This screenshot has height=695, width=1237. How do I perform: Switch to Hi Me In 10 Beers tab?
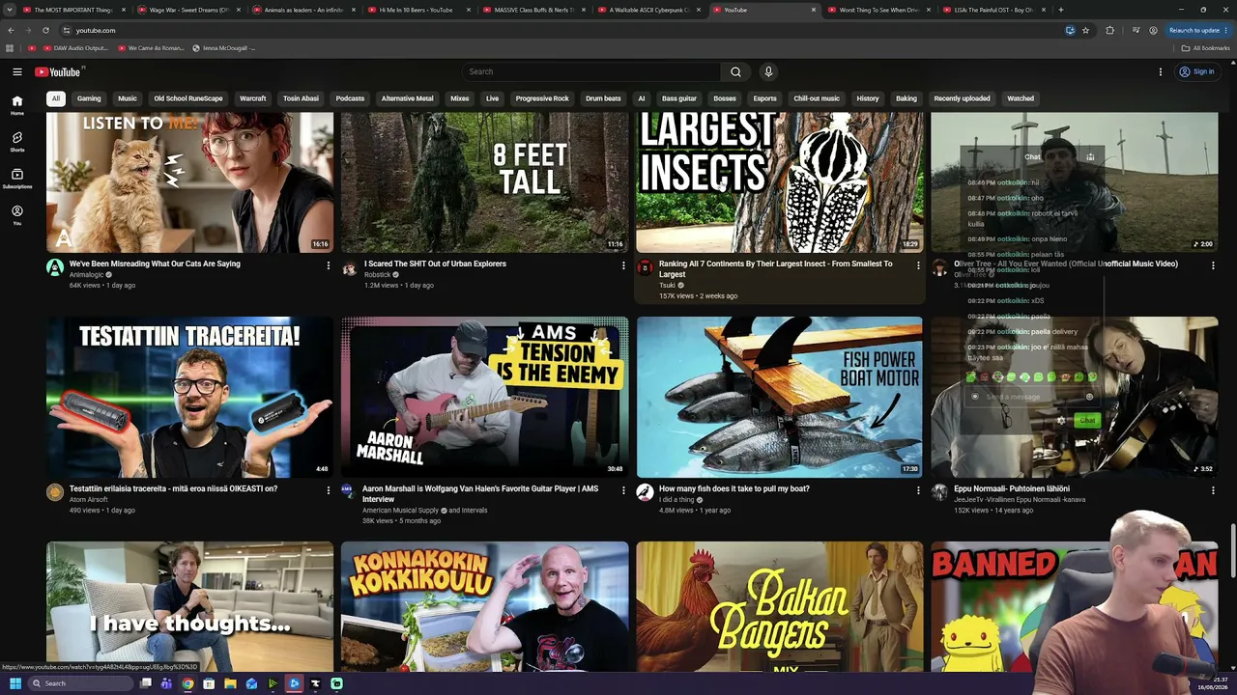[417, 10]
